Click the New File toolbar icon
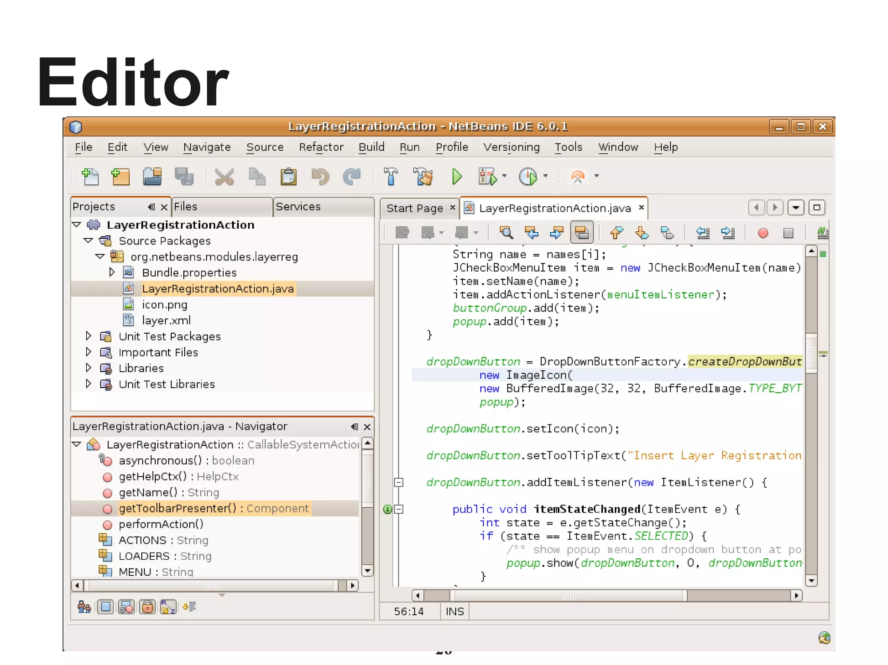The width and height of the screenshot is (888, 665). 90,176
